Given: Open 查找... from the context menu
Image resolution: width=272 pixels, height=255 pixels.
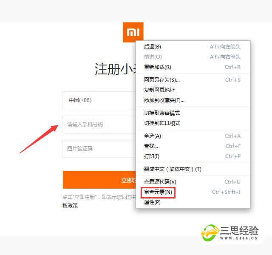Looking at the screenshot, I should [x=151, y=146].
